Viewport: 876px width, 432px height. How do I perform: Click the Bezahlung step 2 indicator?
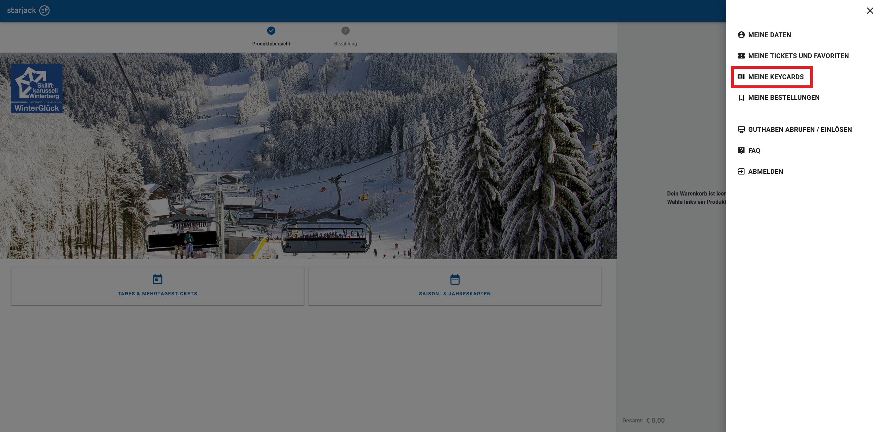345,31
